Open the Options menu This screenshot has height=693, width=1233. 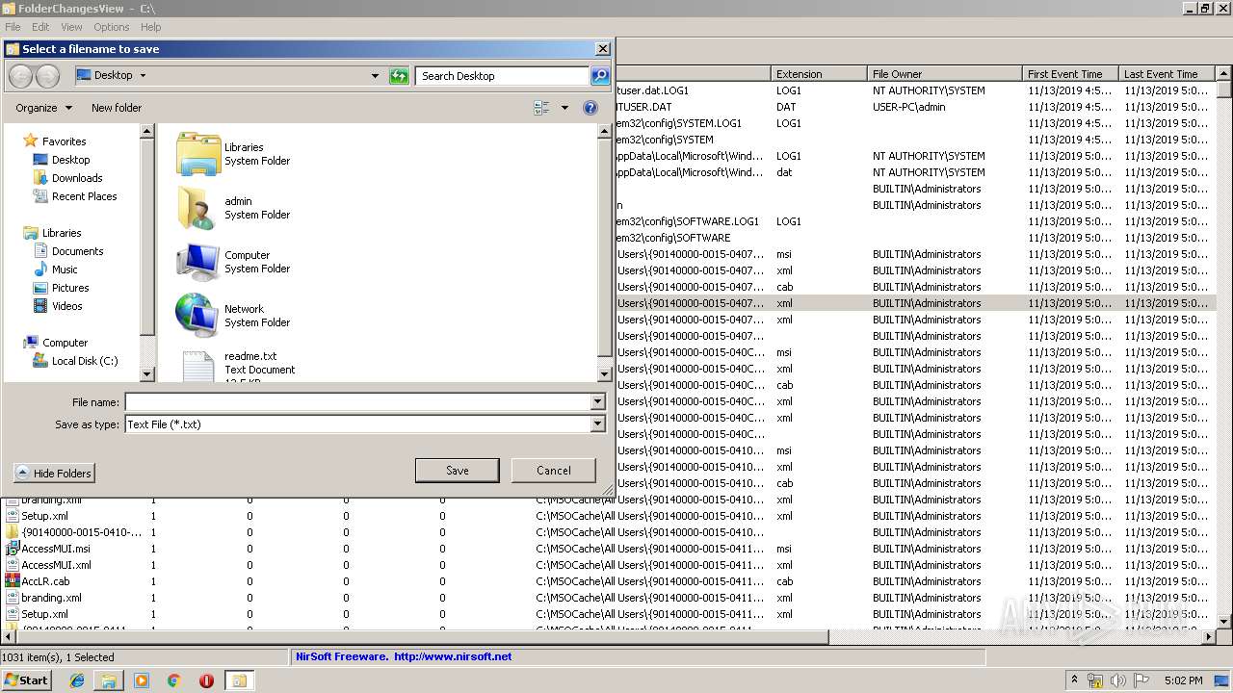point(112,27)
